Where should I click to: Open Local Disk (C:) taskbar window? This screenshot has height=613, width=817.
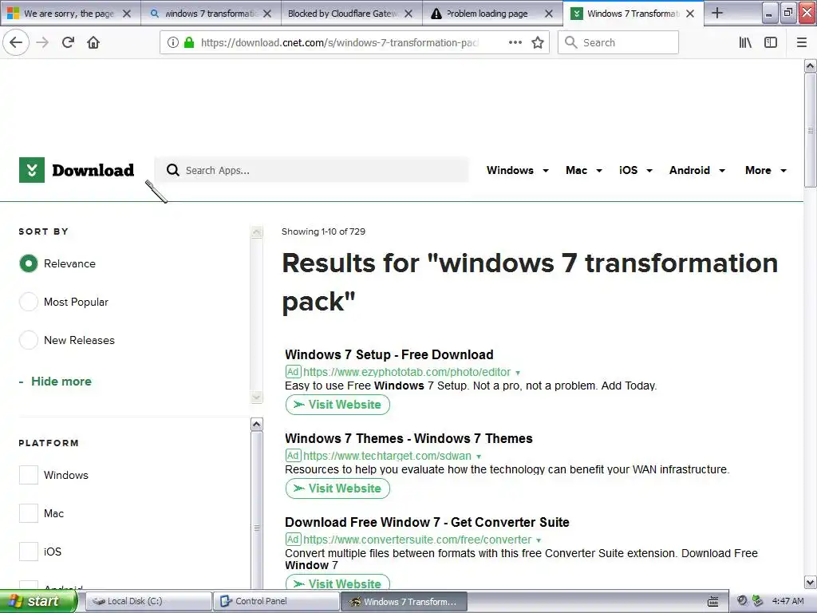(x=148, y=602)
